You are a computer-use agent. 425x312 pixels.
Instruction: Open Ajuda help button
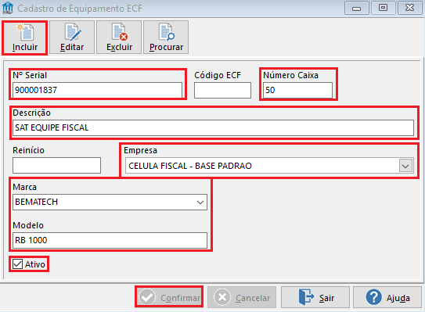point(387,297)
